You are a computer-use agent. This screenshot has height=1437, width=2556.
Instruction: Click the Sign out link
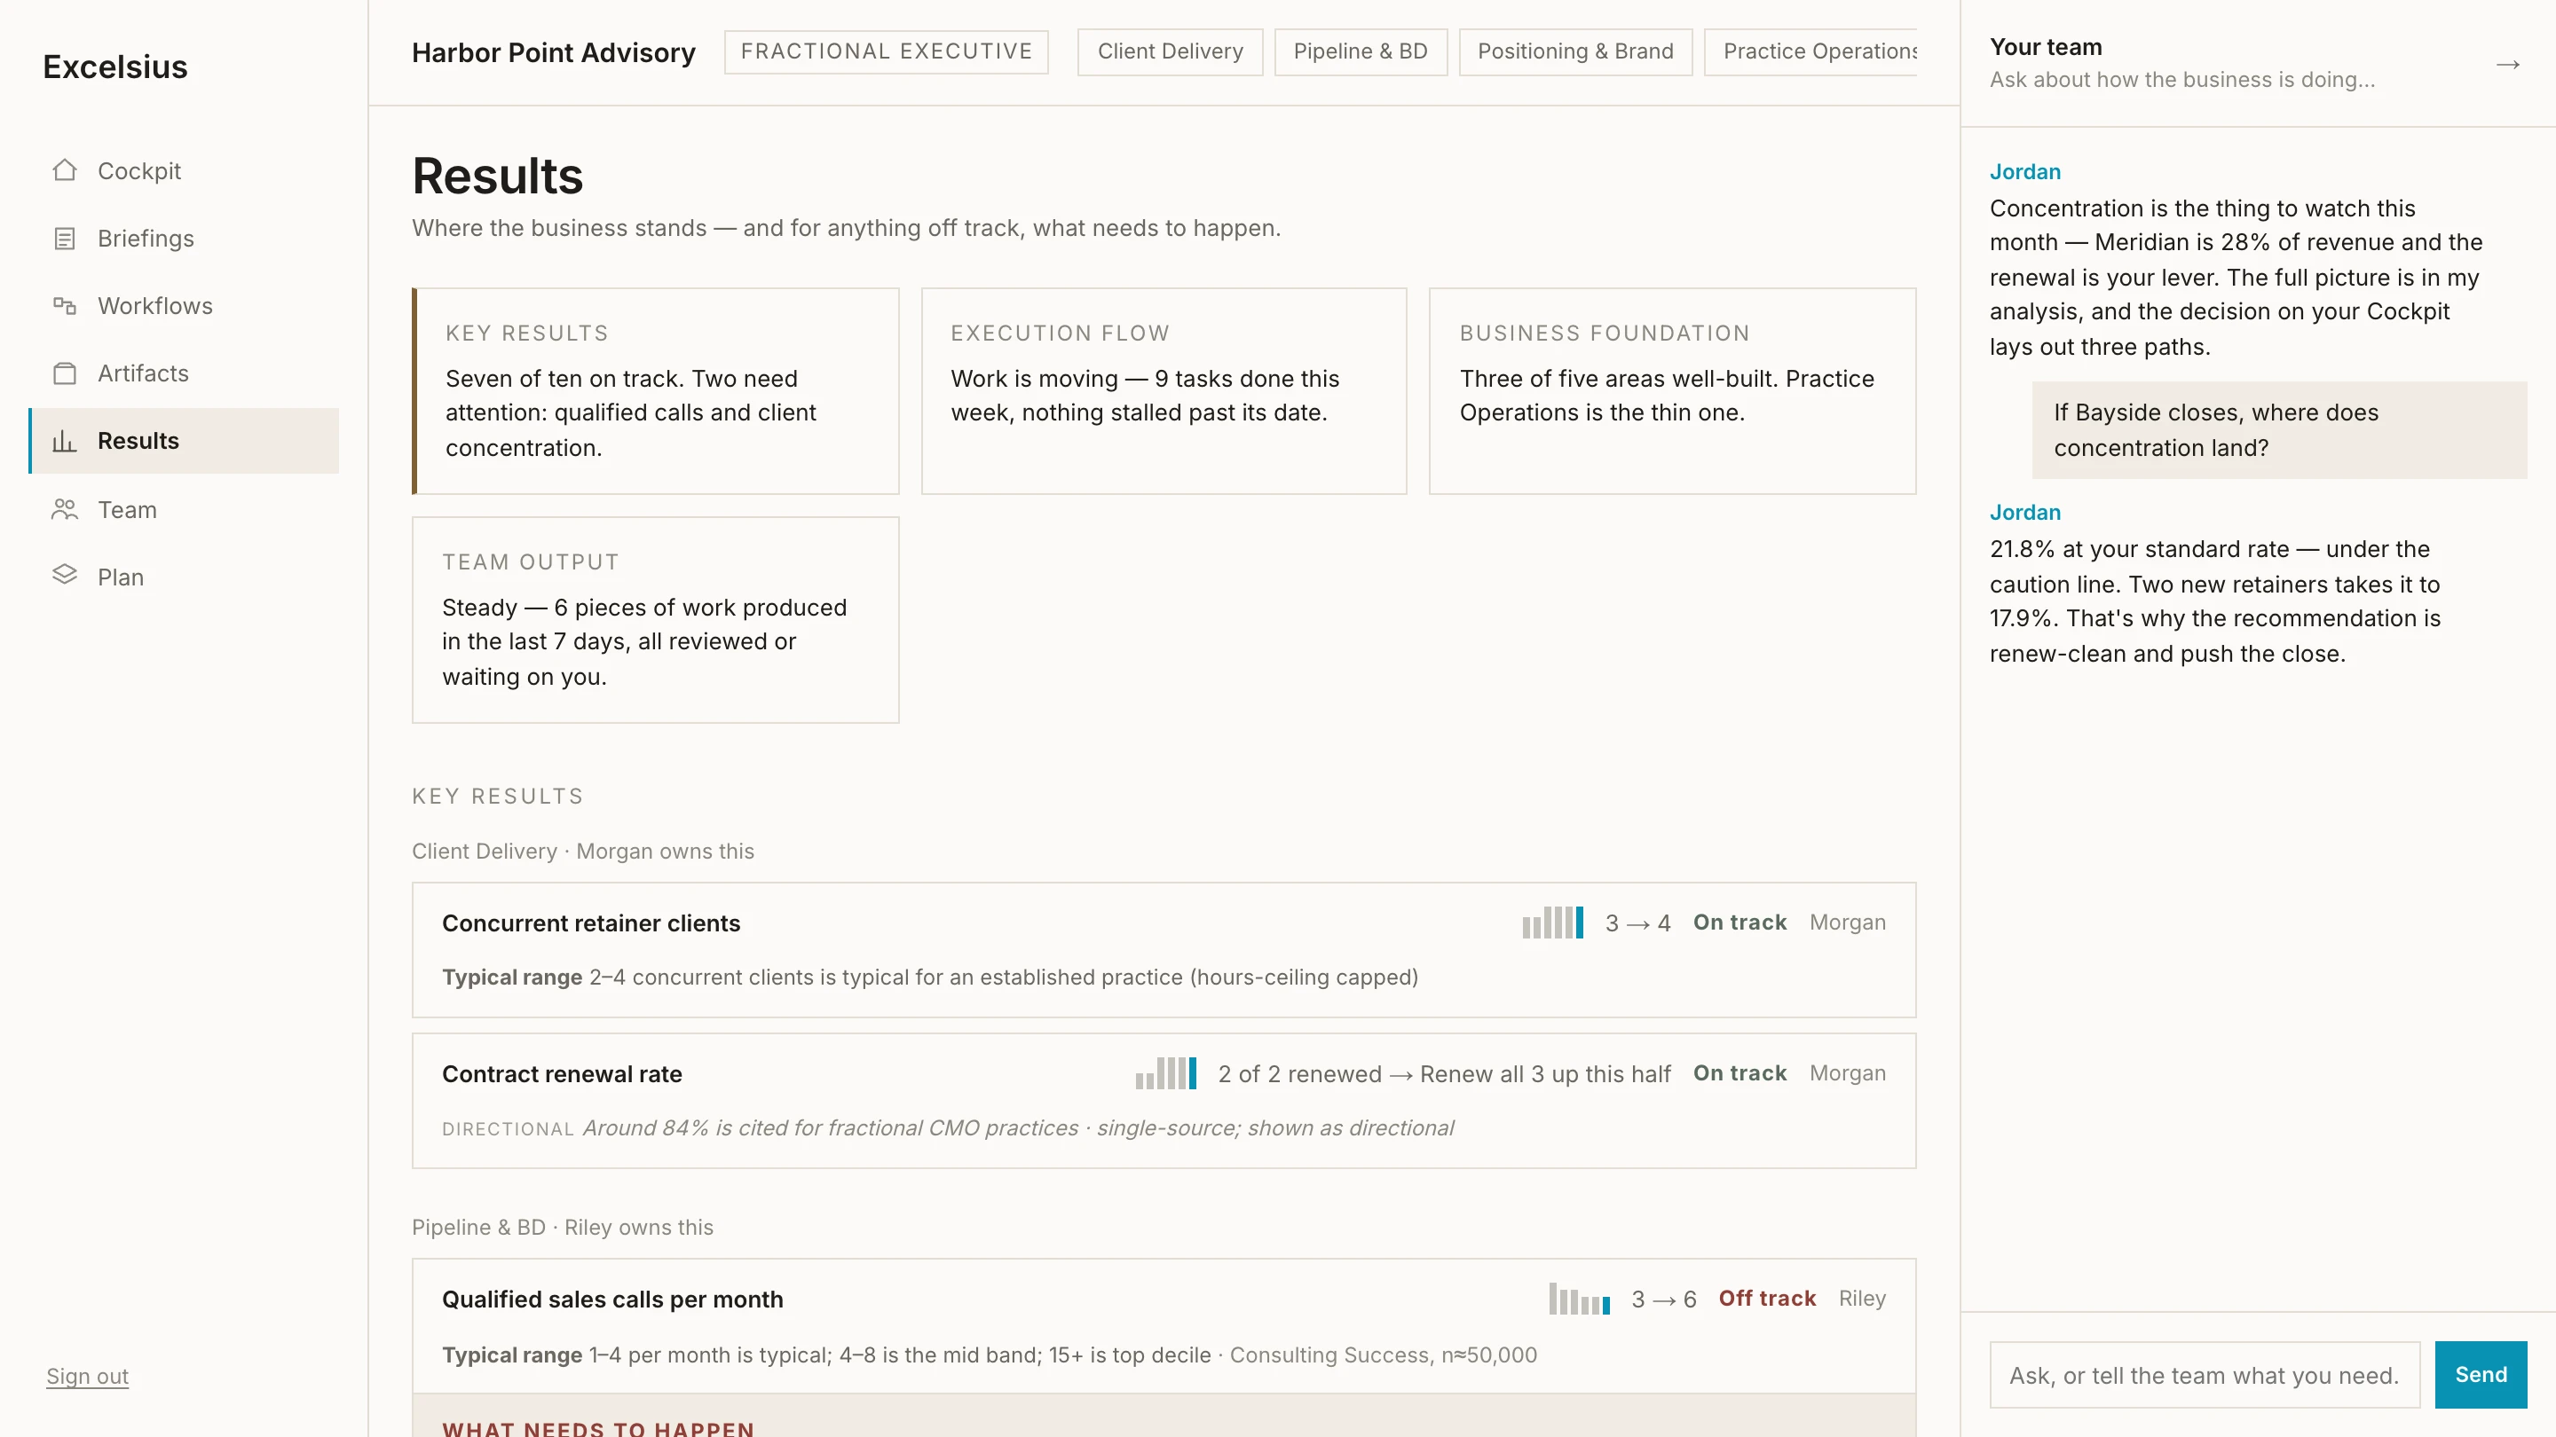tap(87, 1376)
